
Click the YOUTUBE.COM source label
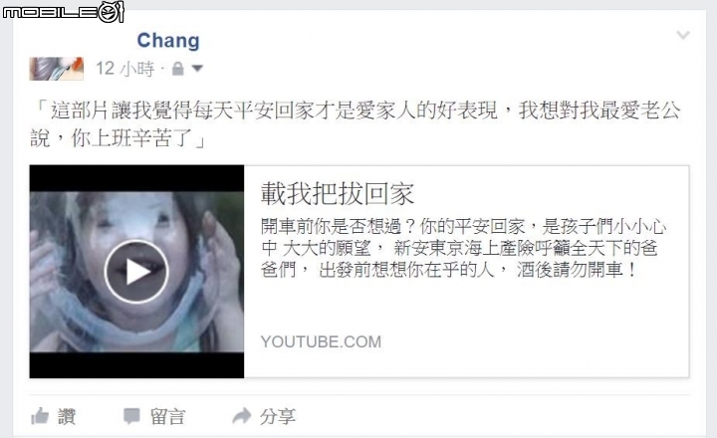(x=321, y=342)
